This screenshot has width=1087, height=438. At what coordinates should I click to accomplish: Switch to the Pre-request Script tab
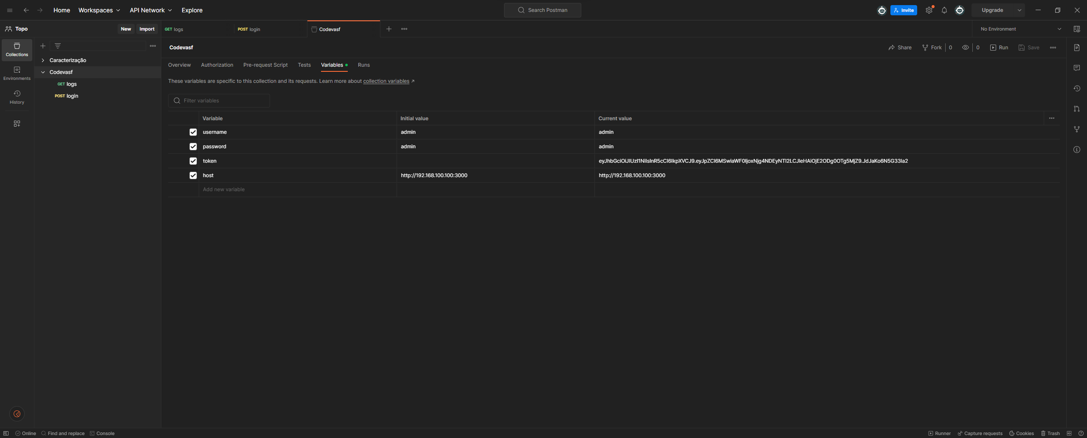pos(265,65)
